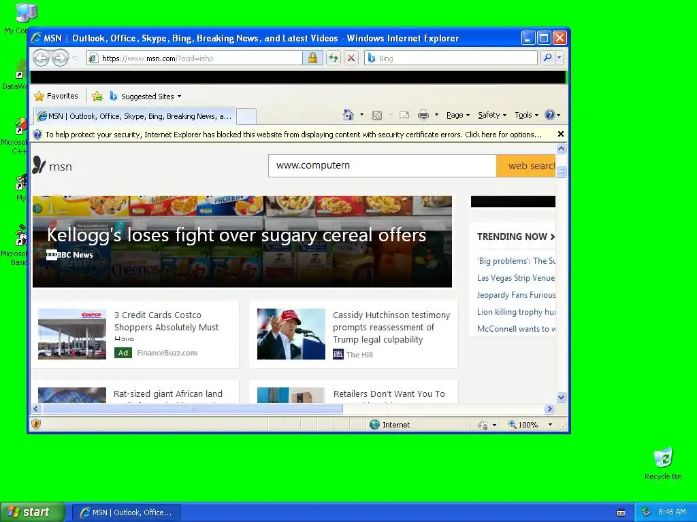Click the 100% zoom level button

523,425
